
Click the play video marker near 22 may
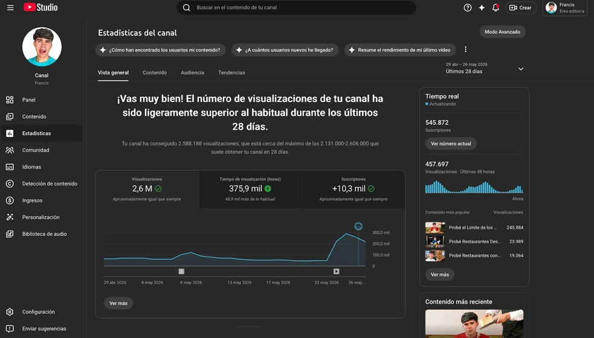[x=337, y=272]
